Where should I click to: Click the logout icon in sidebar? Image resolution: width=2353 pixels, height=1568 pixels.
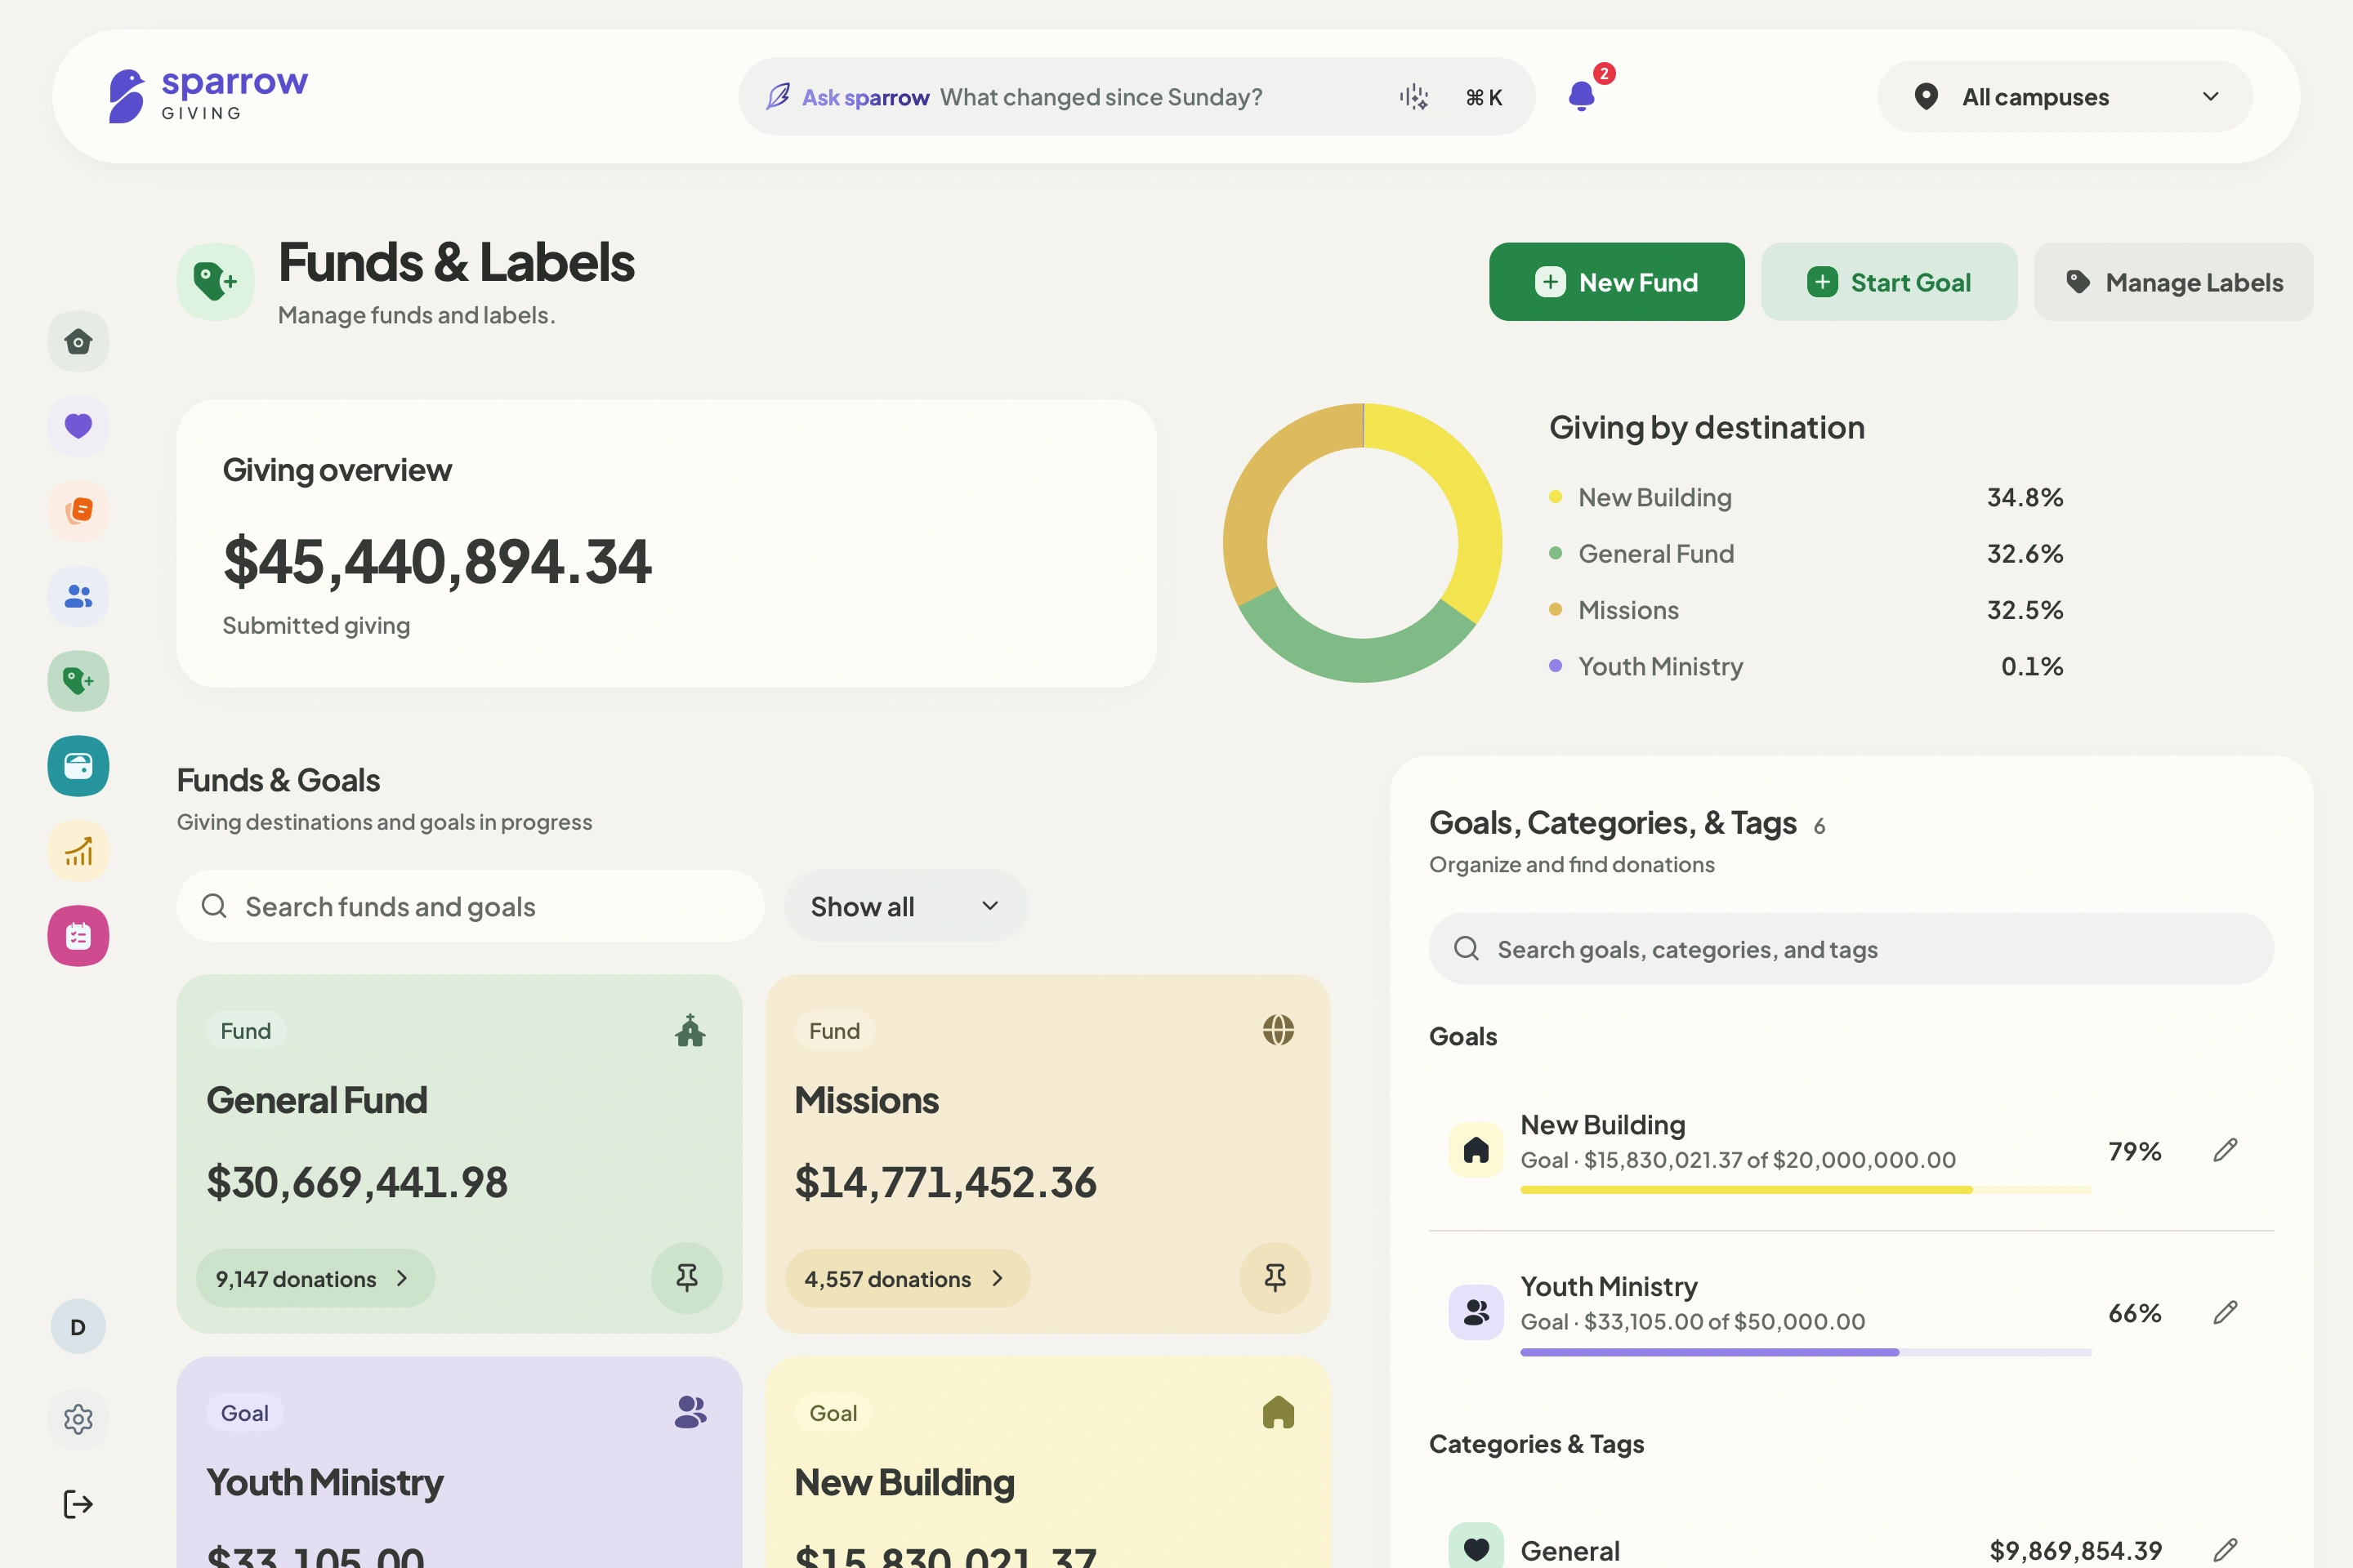78,1504
